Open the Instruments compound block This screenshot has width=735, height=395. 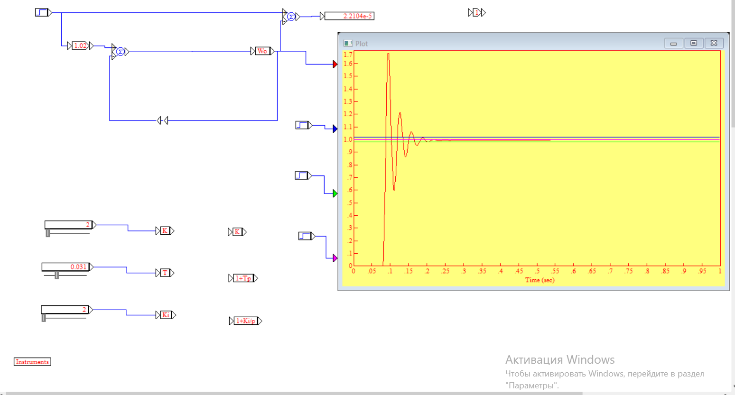(32, 362)
